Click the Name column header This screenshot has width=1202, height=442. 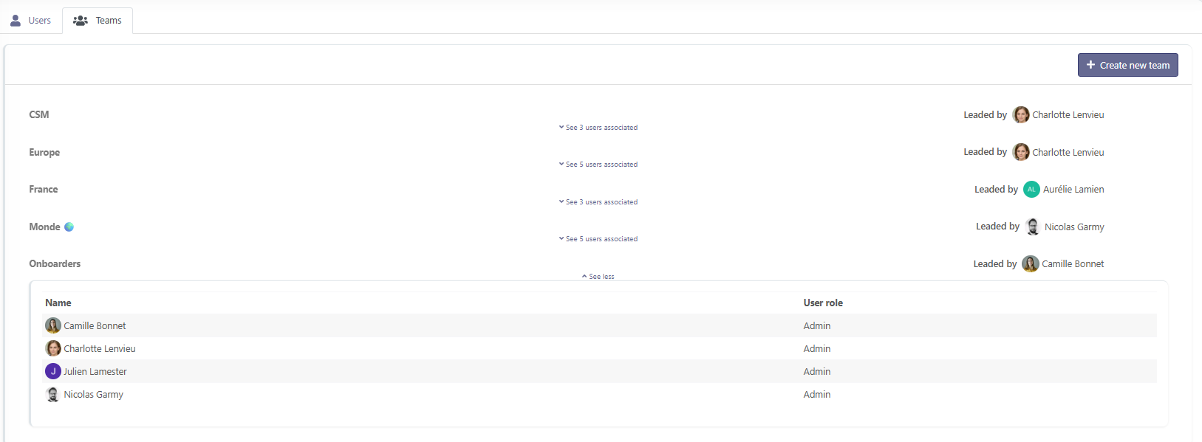pyautogui.click(x=58, y=303)
